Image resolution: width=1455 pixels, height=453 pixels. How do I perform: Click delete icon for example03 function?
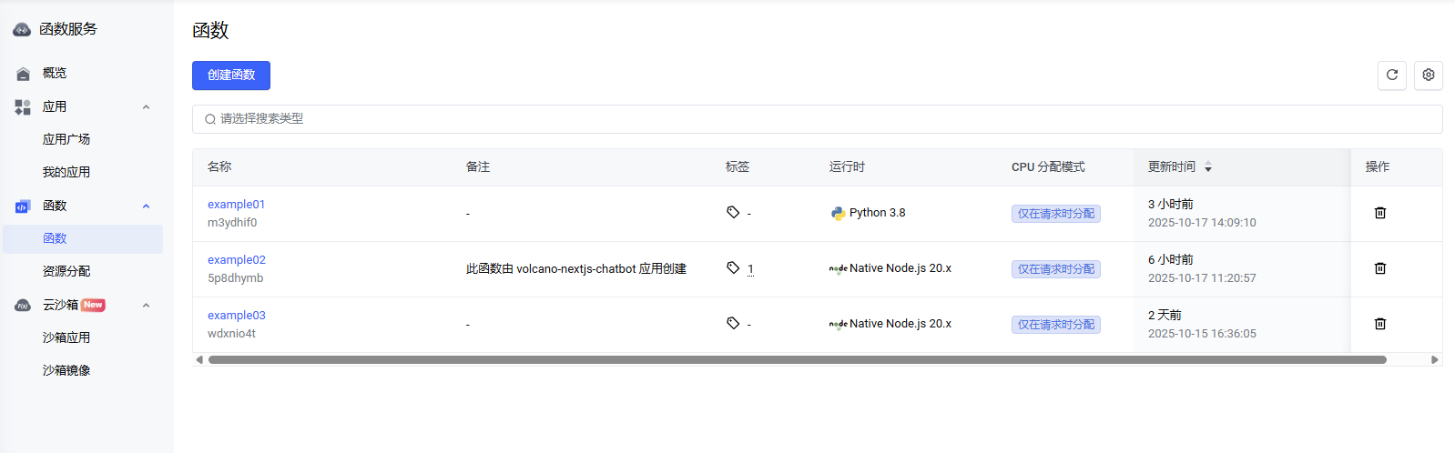click(1379, 324)
